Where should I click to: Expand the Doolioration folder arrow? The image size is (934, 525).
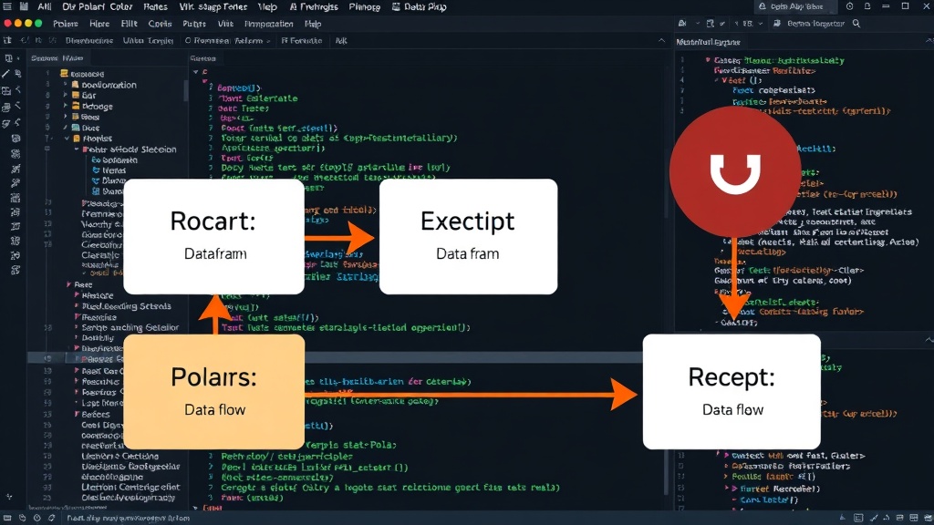tap(66, 85)
